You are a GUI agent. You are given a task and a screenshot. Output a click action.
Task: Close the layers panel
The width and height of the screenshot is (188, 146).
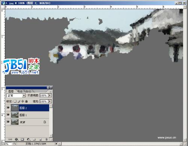(51, 87)
